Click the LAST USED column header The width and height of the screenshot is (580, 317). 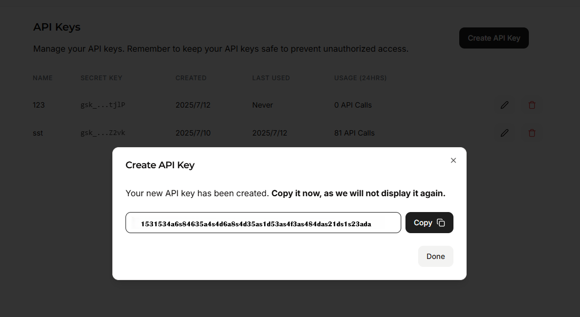[x=271, y=78]
